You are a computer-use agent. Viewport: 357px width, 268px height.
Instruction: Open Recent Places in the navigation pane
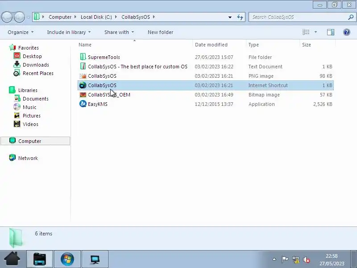click(38, 73)
